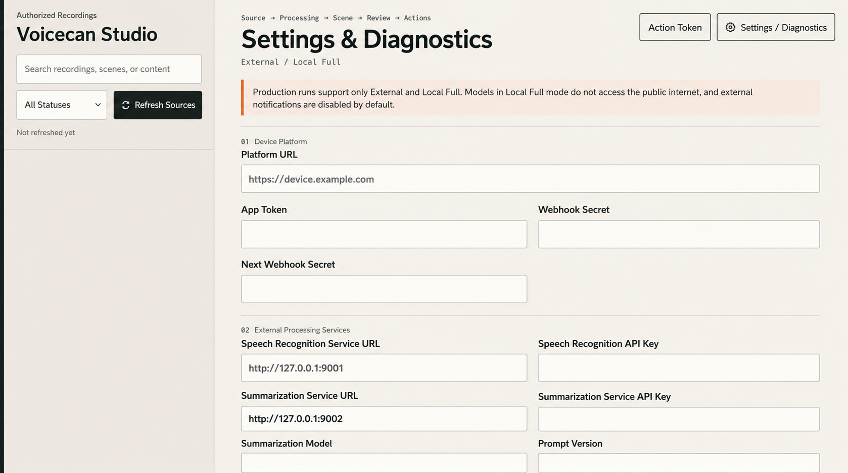
Task: Open Settings / Diagnostics button label
Action: point(783,28)
